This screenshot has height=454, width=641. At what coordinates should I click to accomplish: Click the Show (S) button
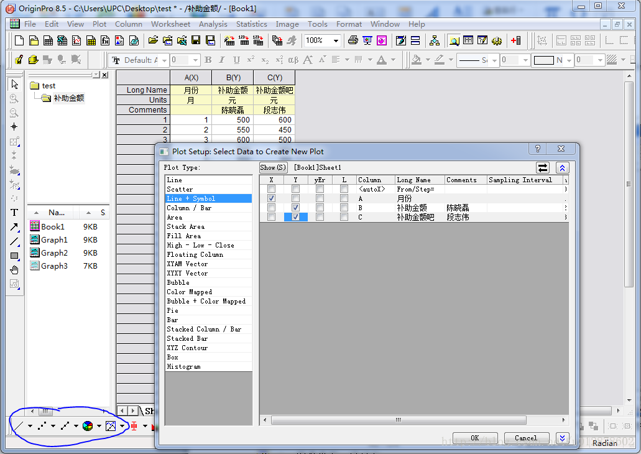coord(273,168)
